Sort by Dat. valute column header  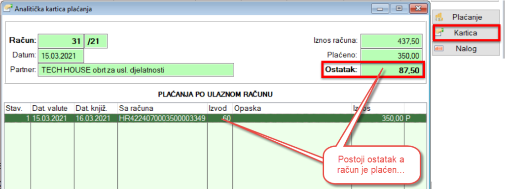tap(52, 108)
